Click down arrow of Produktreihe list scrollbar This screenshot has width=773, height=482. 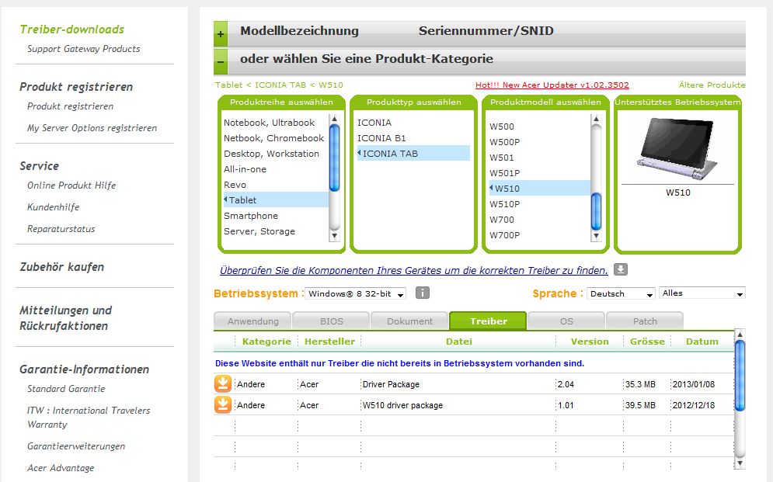pos(334,235)
